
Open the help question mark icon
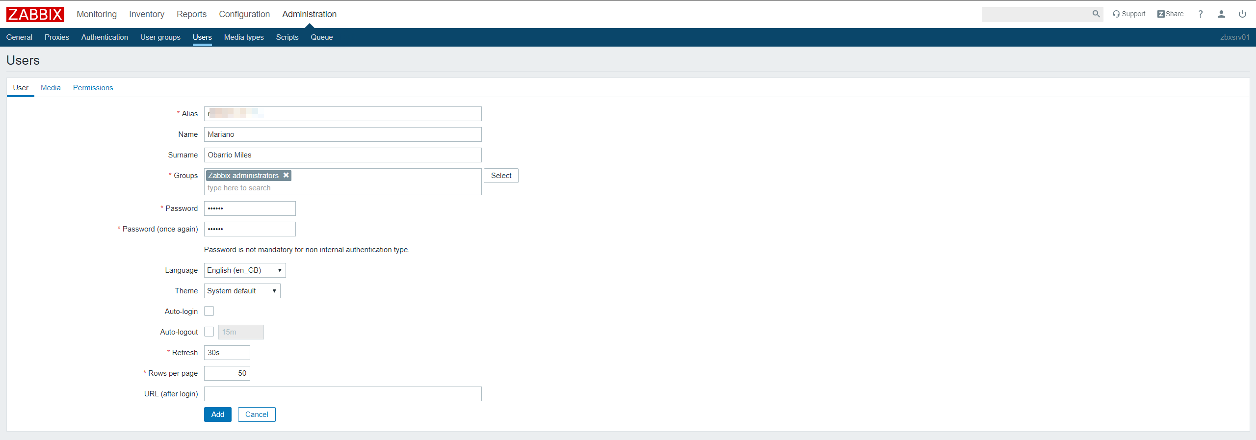click(x=1201, y=14)
